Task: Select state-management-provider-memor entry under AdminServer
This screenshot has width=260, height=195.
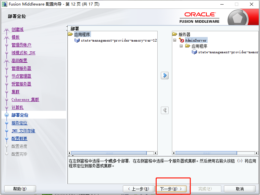Action: (x=228, y=52)
